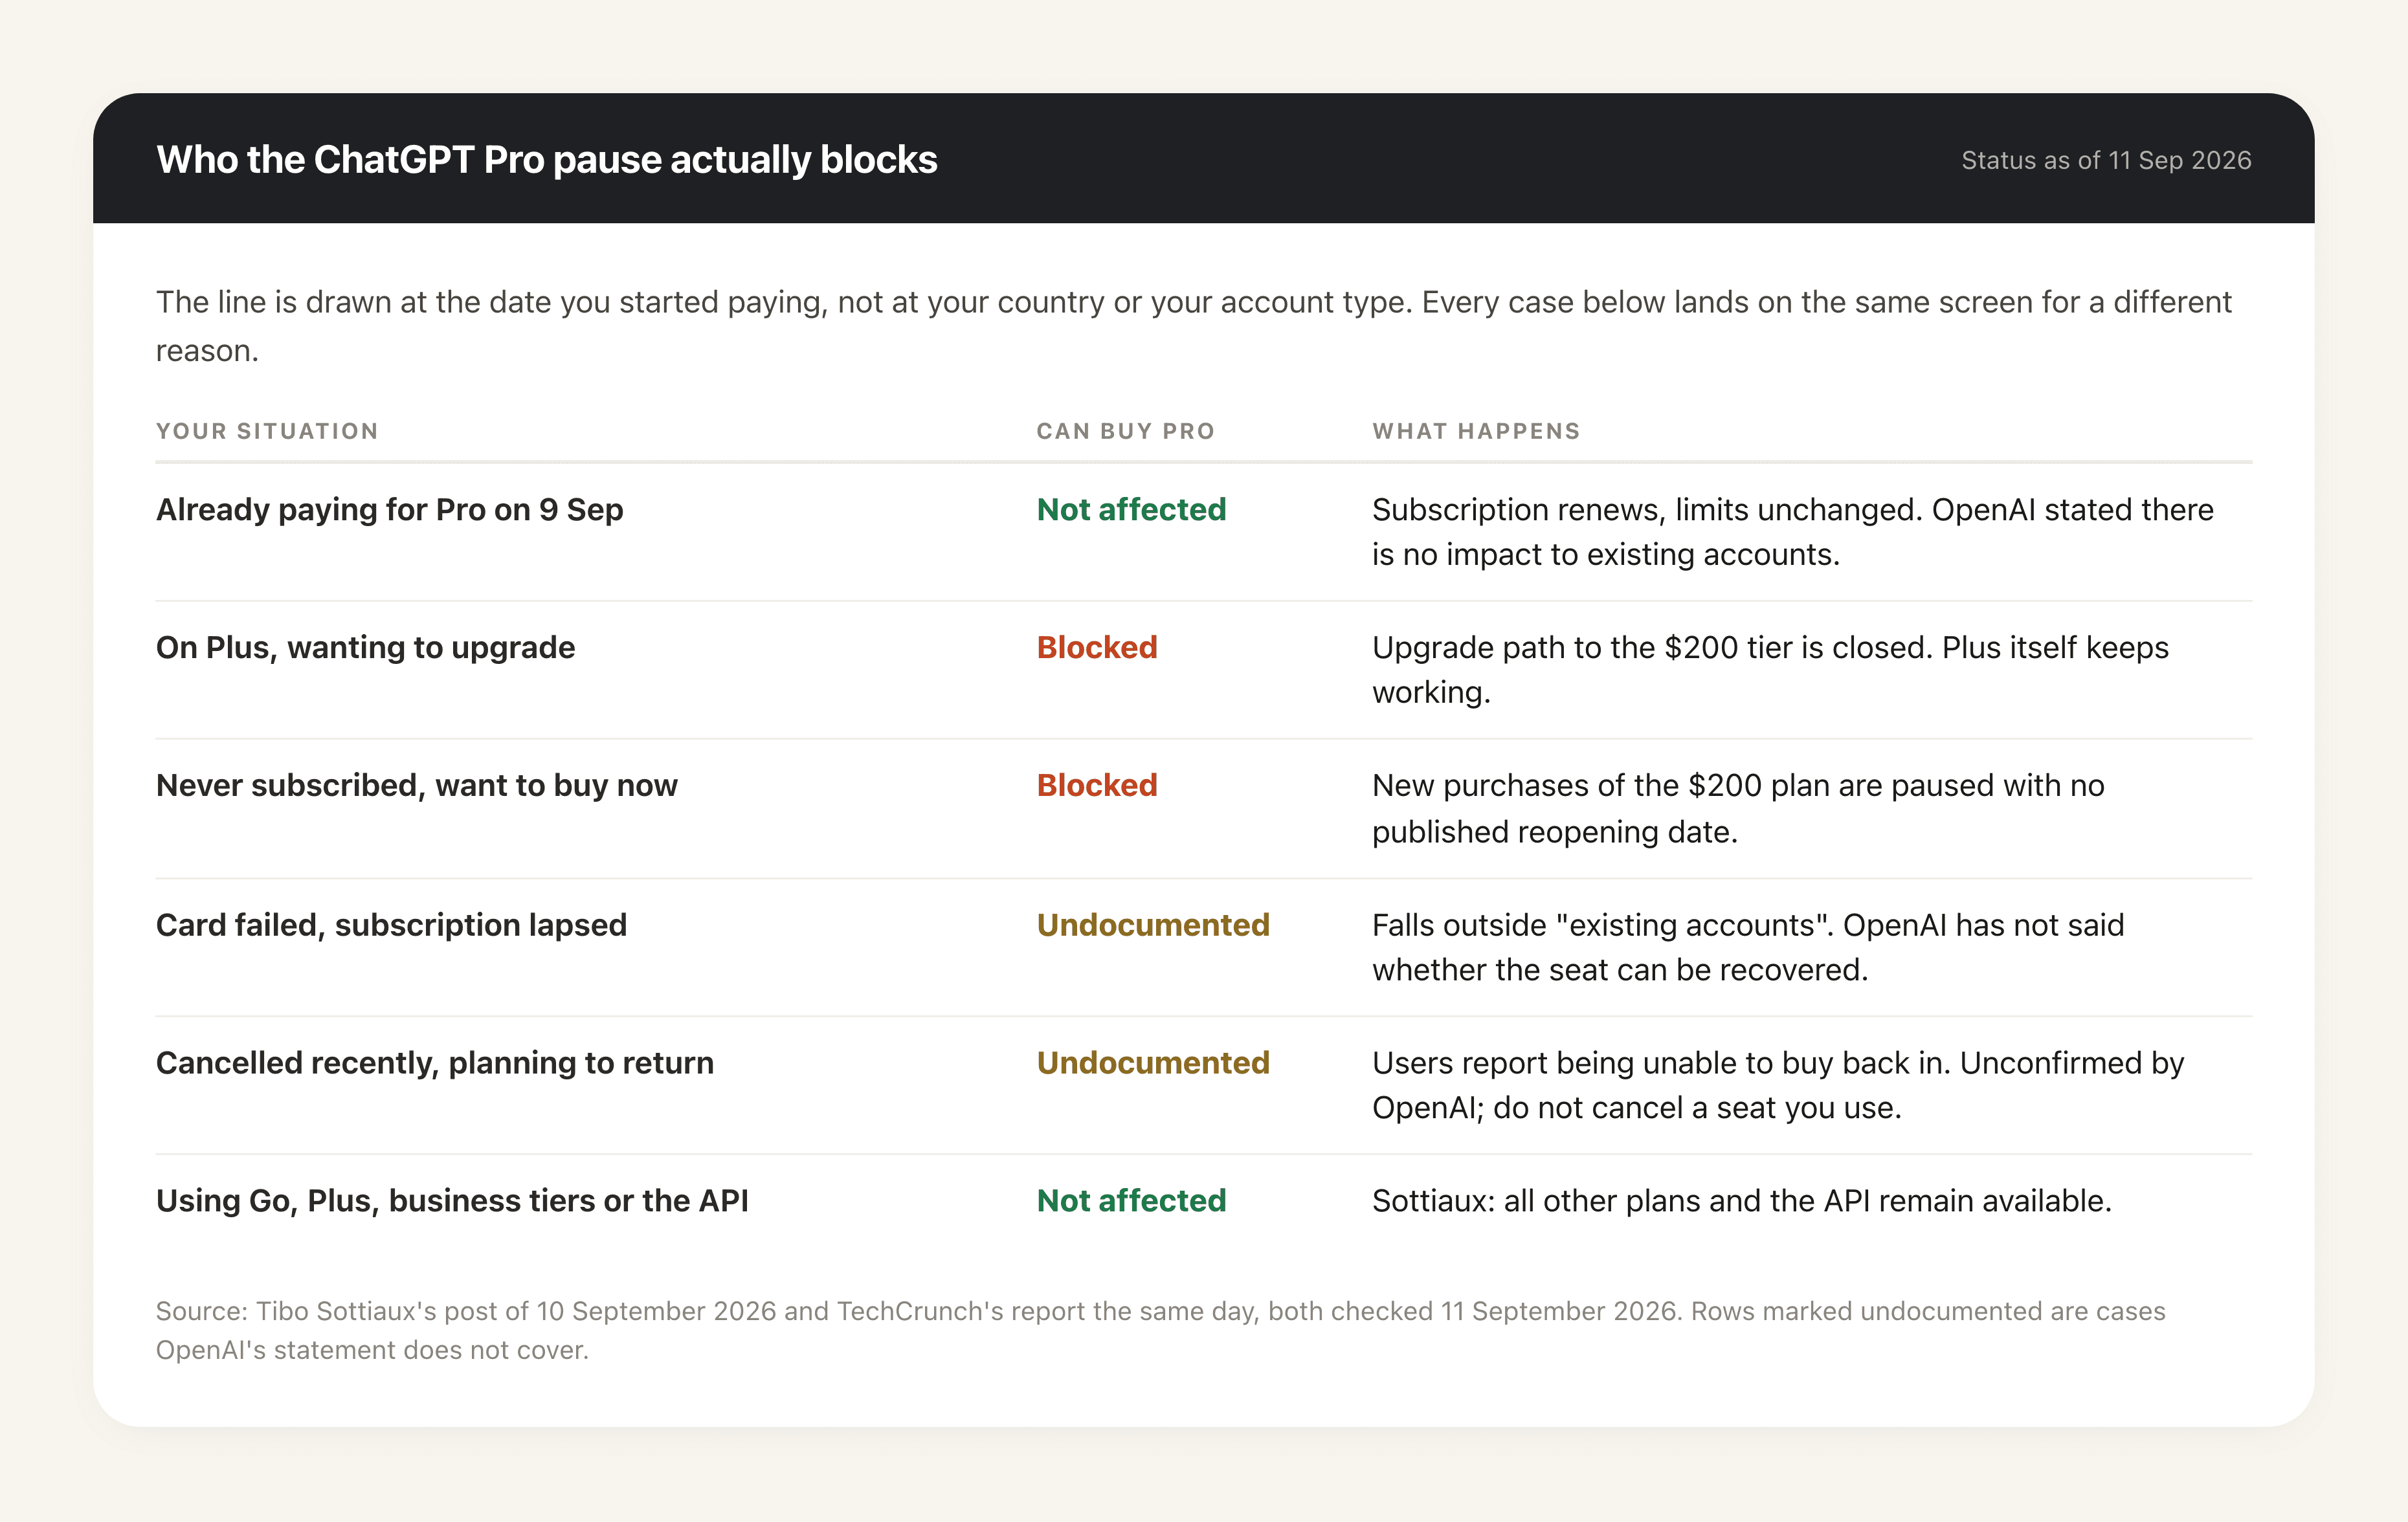Select 'Card failed, subscription lapsed' row label
Screen dimensions: 2408x1522
[391, 925]
